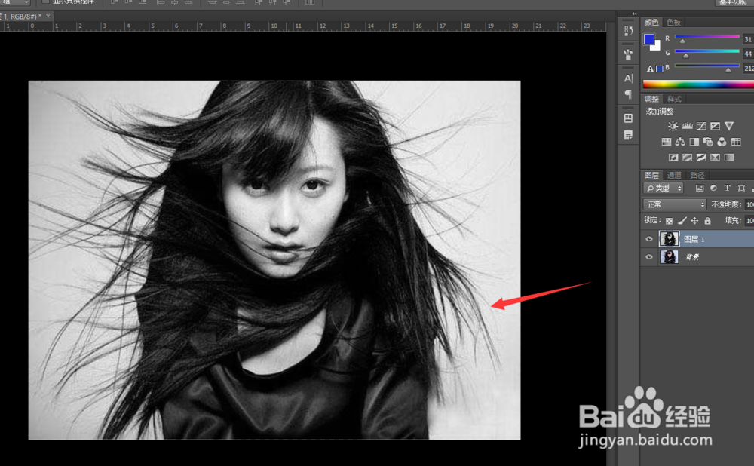Add a Black & White adjustment

pos(694,142)
